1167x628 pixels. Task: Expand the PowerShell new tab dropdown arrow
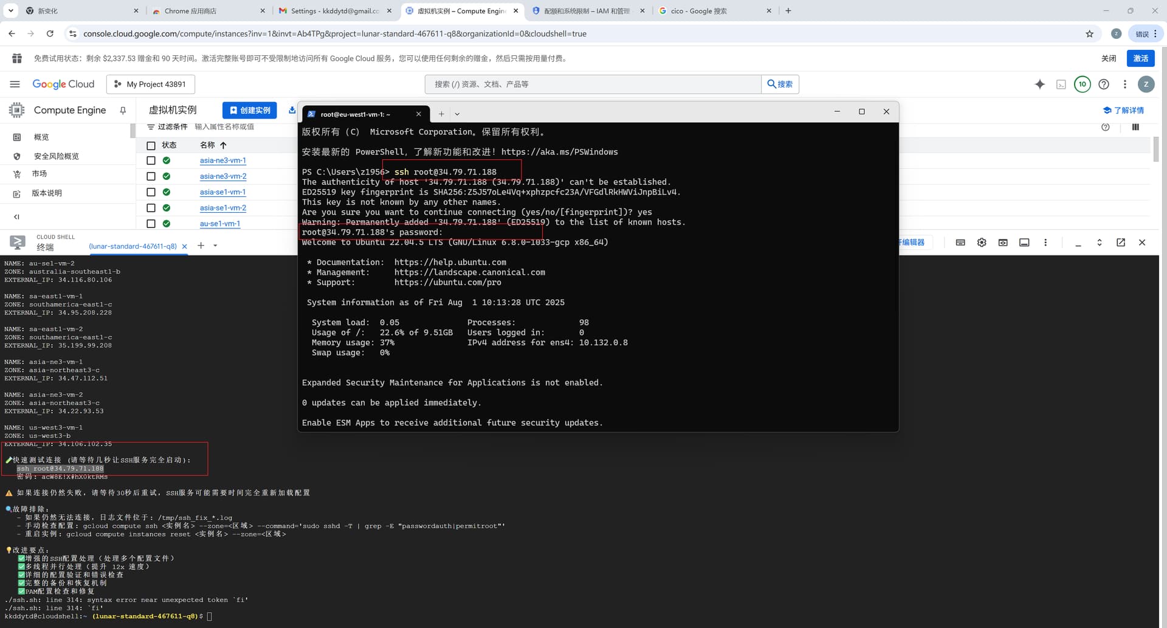(x=457, y=114)
